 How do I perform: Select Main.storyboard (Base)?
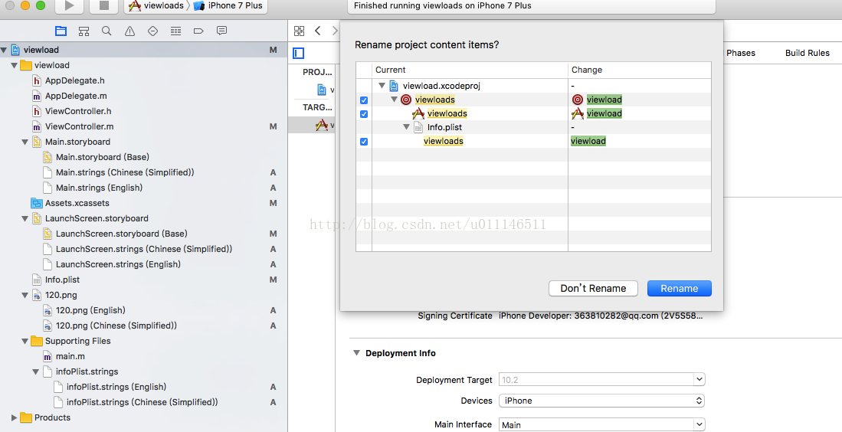[x=102, y=157]
